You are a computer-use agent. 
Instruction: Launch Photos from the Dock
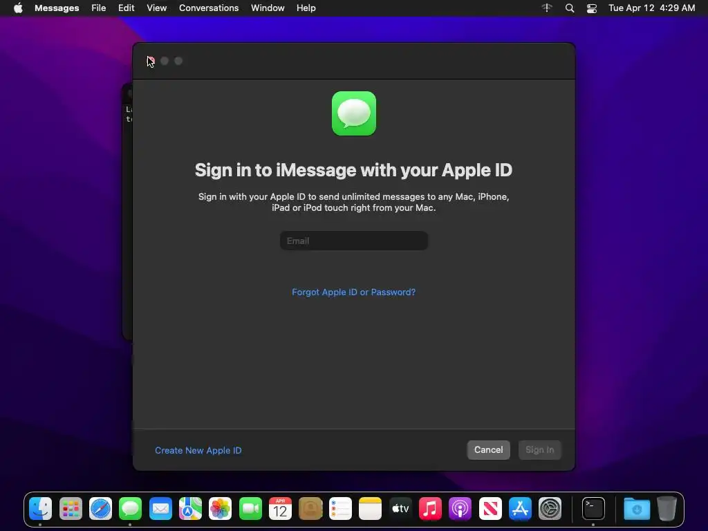[x=221, y=509]
